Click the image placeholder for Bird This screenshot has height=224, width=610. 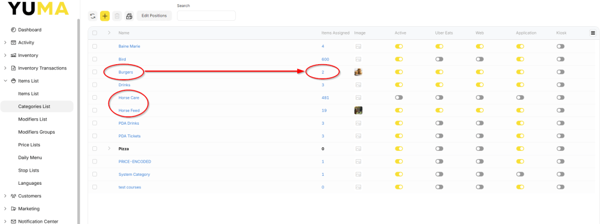(358, 59)
